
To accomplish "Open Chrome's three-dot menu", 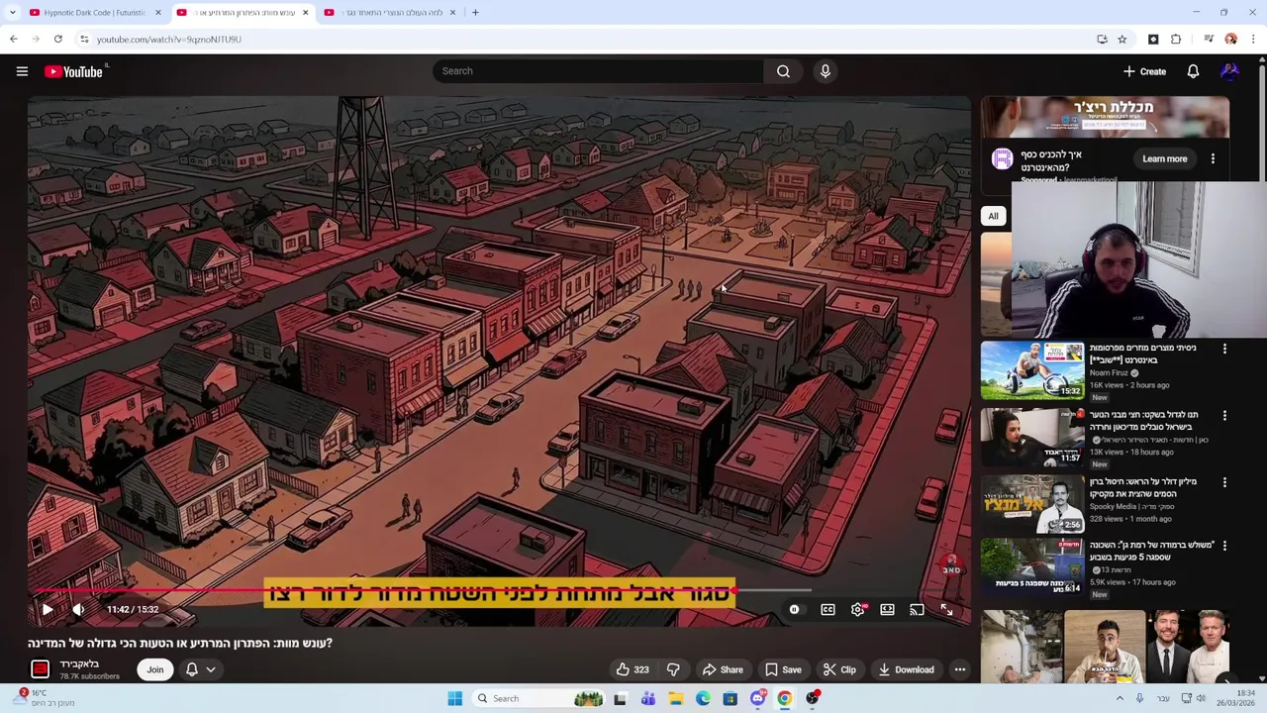I will coord(1253,40).
